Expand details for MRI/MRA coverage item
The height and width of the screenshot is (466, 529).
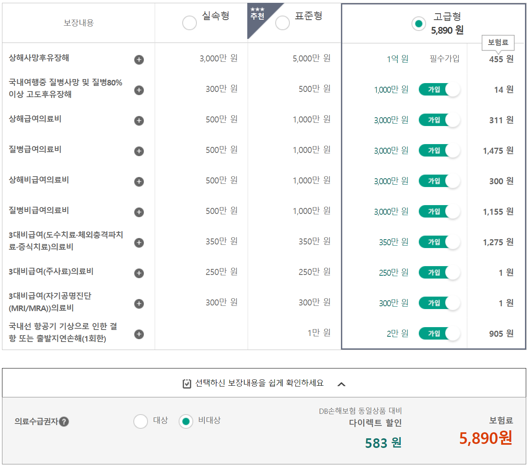pos(139,304)
